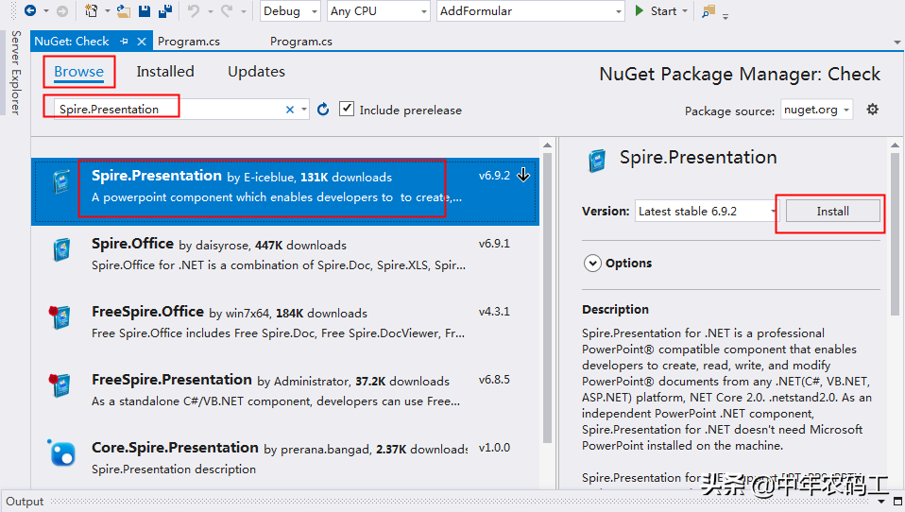Click the package list vertical scrollbar
This screenshot has height=512, width=905.
[547, 298]
